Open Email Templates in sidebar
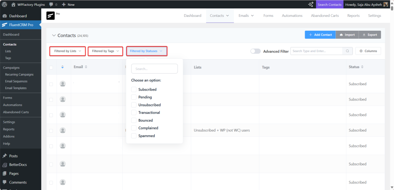The image size is (394, 190). pyautogui.click(x=16, y=88)
